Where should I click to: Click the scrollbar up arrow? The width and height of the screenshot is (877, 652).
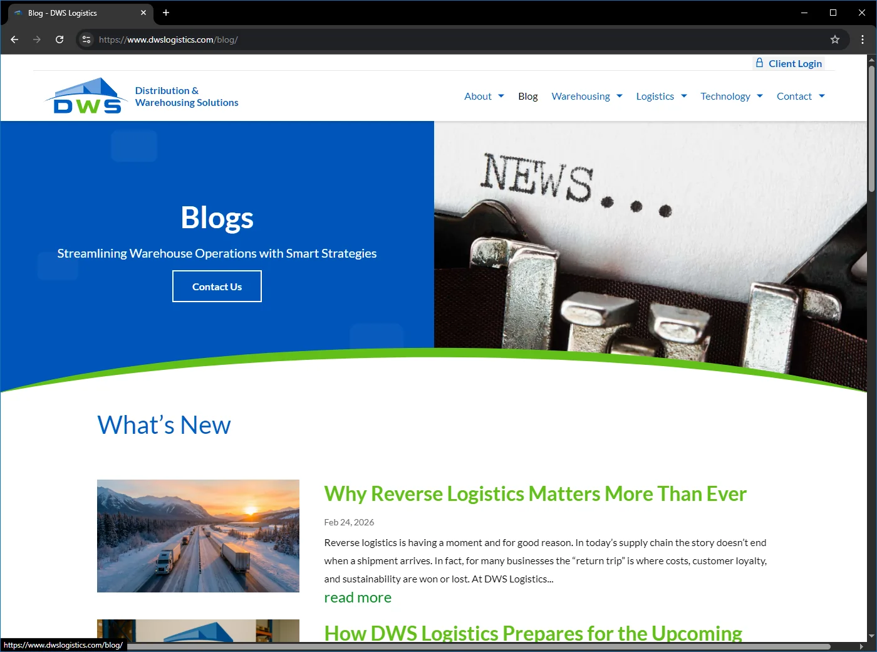point(871,59)
